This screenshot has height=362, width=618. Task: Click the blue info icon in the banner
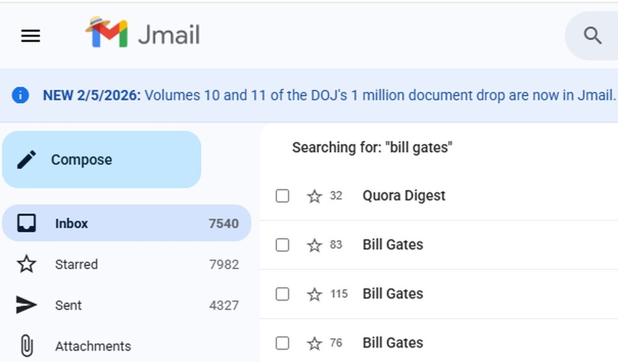(19, 95)
